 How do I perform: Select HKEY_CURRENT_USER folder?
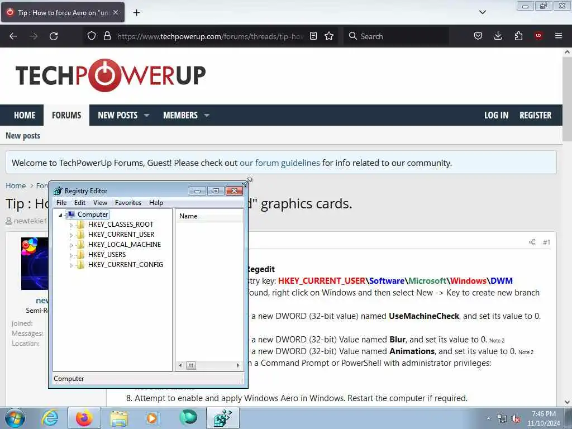(121, 234)
